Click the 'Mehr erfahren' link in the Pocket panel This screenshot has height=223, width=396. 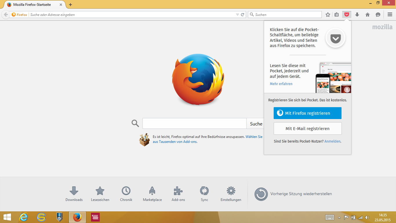(x=281, y=84)
